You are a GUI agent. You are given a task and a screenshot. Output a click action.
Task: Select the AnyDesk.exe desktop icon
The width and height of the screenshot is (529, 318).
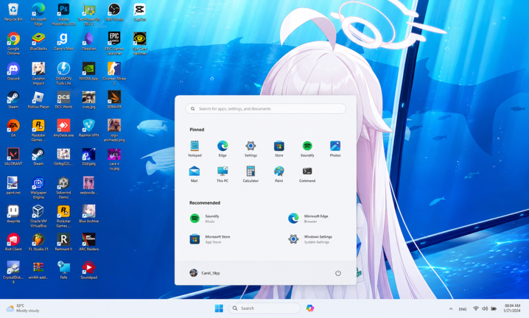[63, 128]
